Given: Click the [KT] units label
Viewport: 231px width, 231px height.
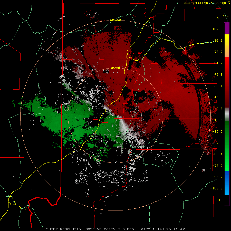Looking at the screenshot, I should coord(219,18).
